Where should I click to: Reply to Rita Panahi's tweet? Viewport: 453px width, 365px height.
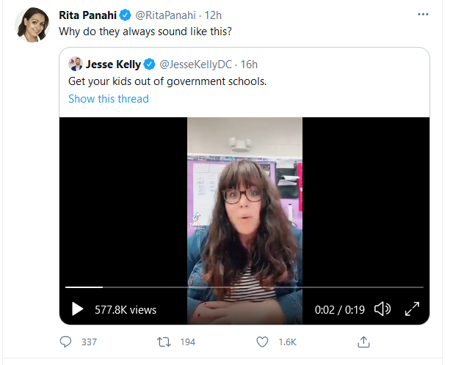[66, 342]
